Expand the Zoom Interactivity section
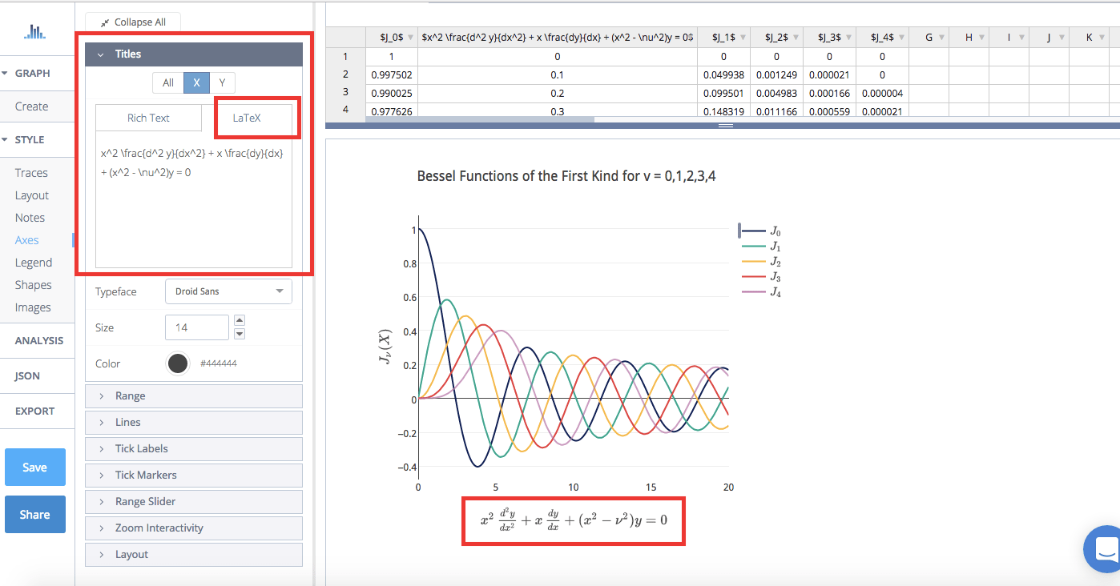This screenshot has width=1120, height=586. tap(193, 528)
